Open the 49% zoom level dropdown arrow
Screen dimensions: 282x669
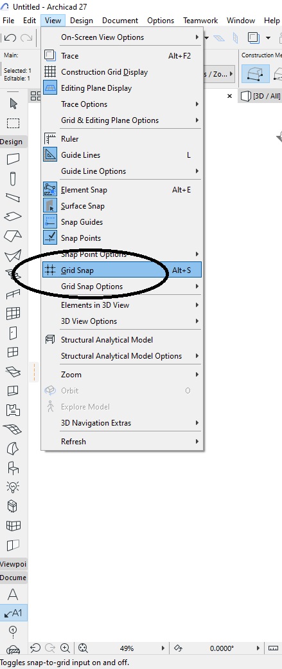[163, 648]
